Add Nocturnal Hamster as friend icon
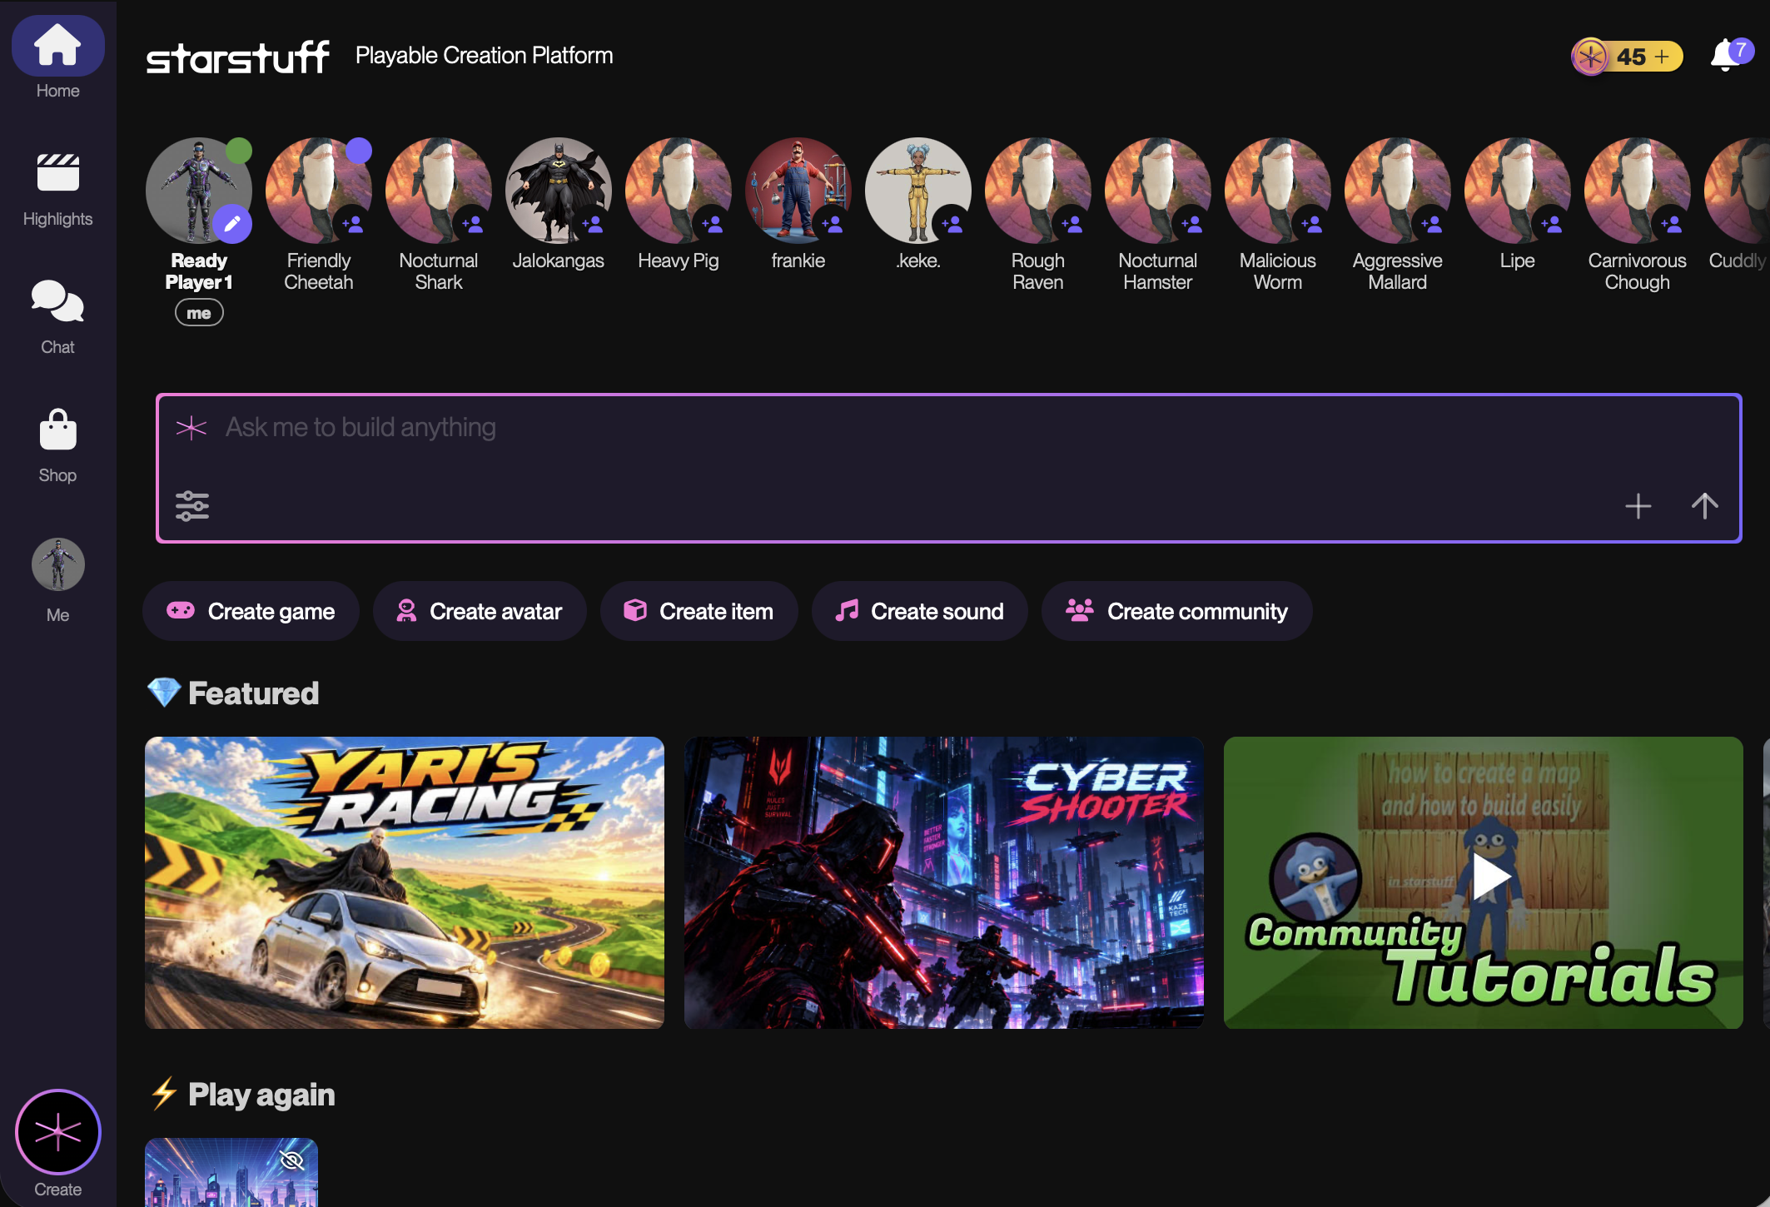1770x1207 pixels. point(1191,224)
